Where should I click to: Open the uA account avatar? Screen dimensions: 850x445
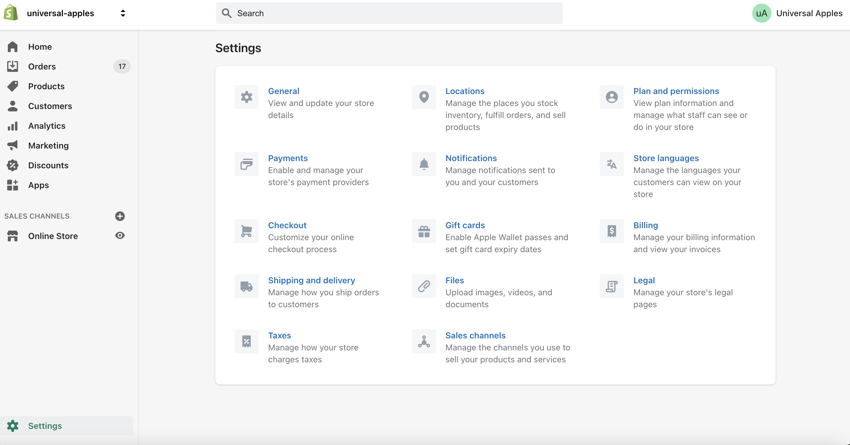coord(762,13)
